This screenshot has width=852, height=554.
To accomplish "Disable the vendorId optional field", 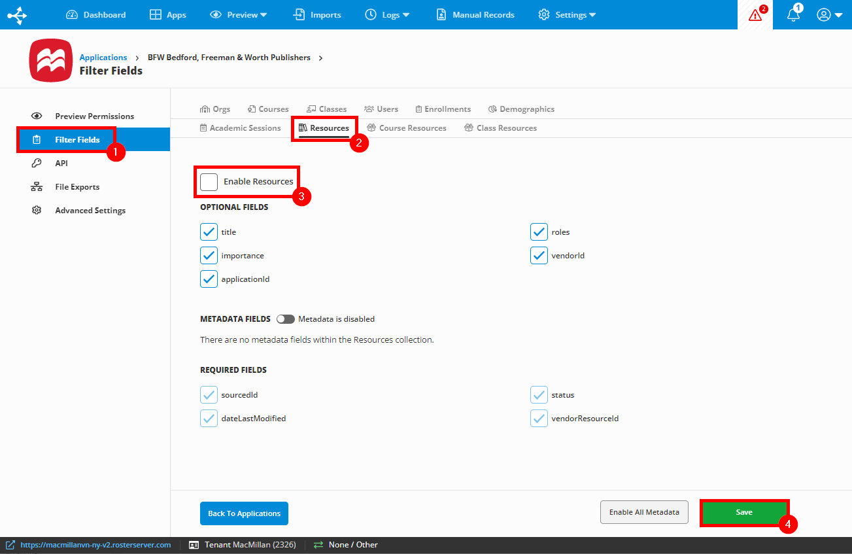I will [539, 255].
